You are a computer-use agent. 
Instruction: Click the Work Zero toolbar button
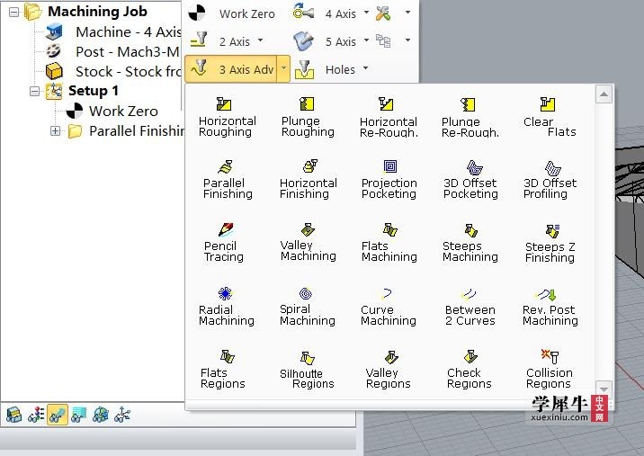[x=232, y=13]
